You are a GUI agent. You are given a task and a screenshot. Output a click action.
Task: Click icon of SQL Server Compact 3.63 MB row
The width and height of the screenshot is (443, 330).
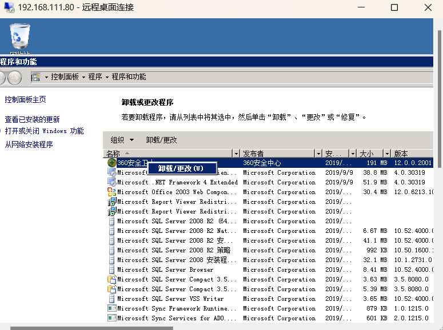click(112, 279)
